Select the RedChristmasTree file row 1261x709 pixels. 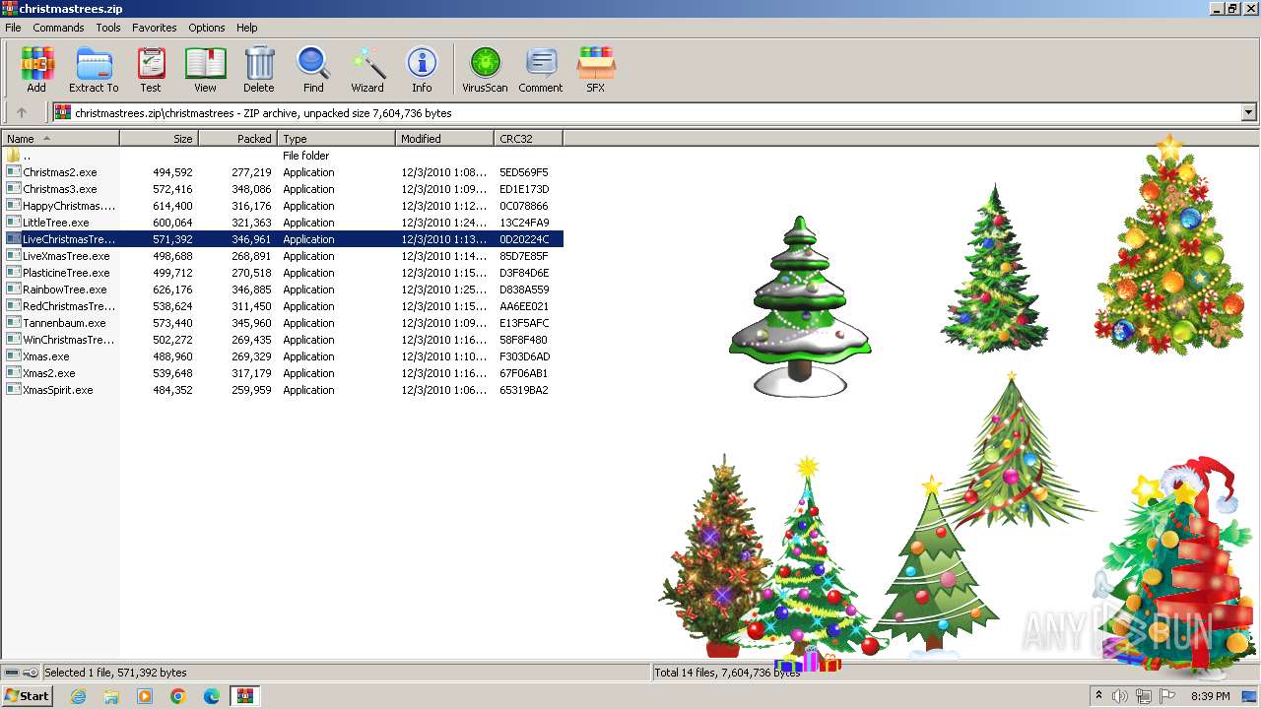[282, 306]
